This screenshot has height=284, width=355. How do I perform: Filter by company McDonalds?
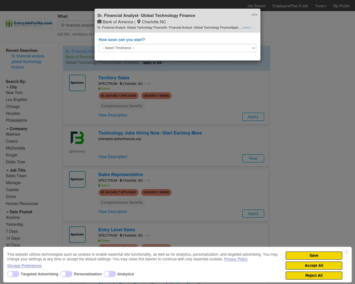[x=16, y=148]
